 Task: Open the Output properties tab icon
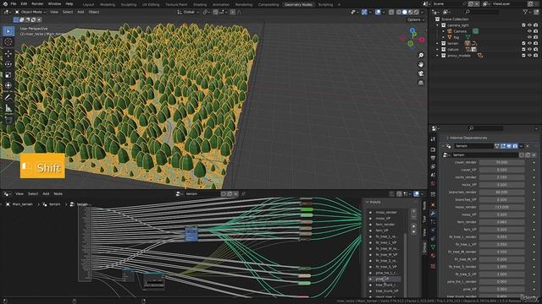433,158
